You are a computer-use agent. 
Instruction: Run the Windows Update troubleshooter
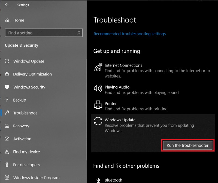pyautogui.click(x=187, y=145)
